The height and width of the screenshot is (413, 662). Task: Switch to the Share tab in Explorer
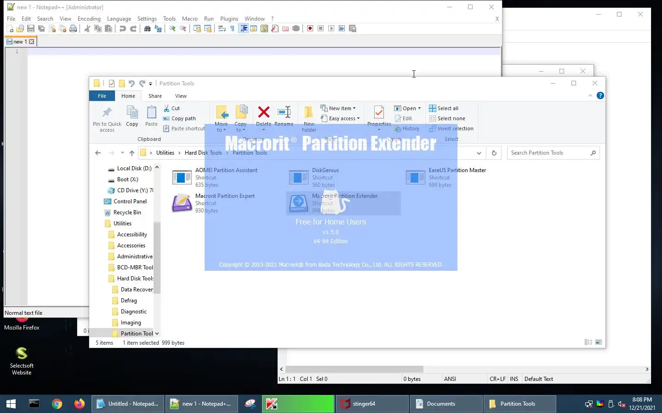(155, 96)
